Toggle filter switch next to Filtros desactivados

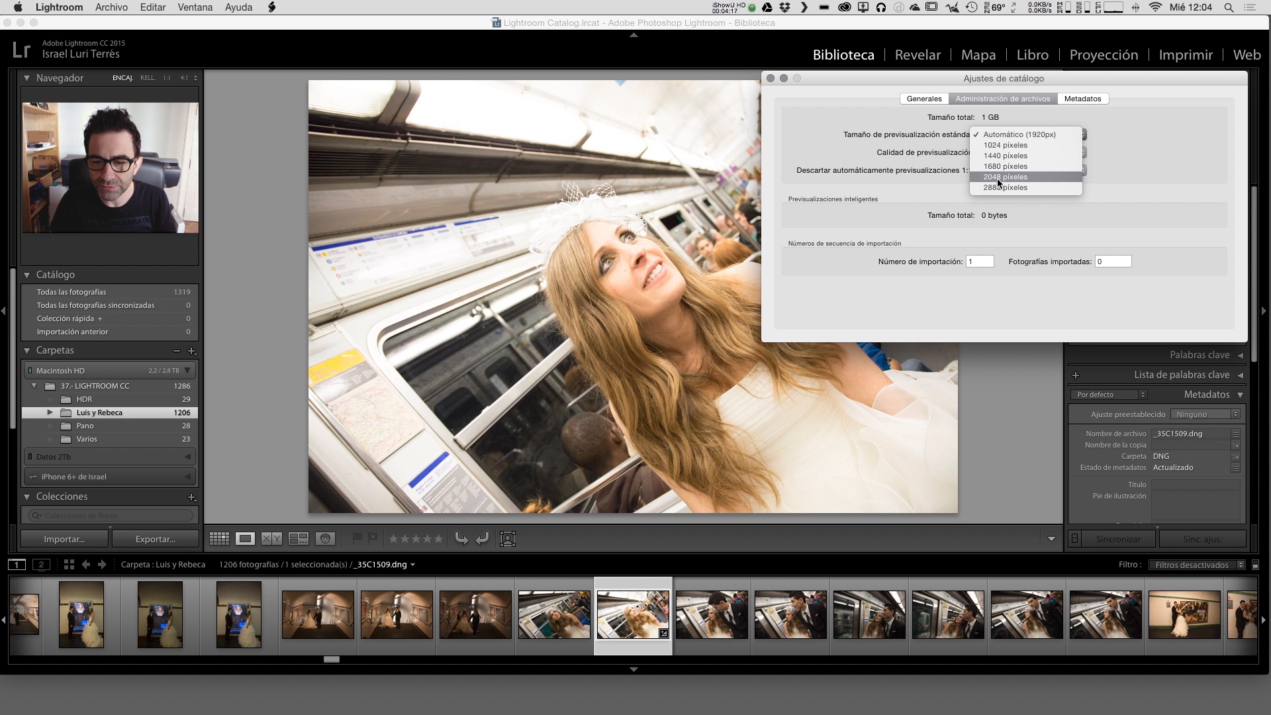1255,565
